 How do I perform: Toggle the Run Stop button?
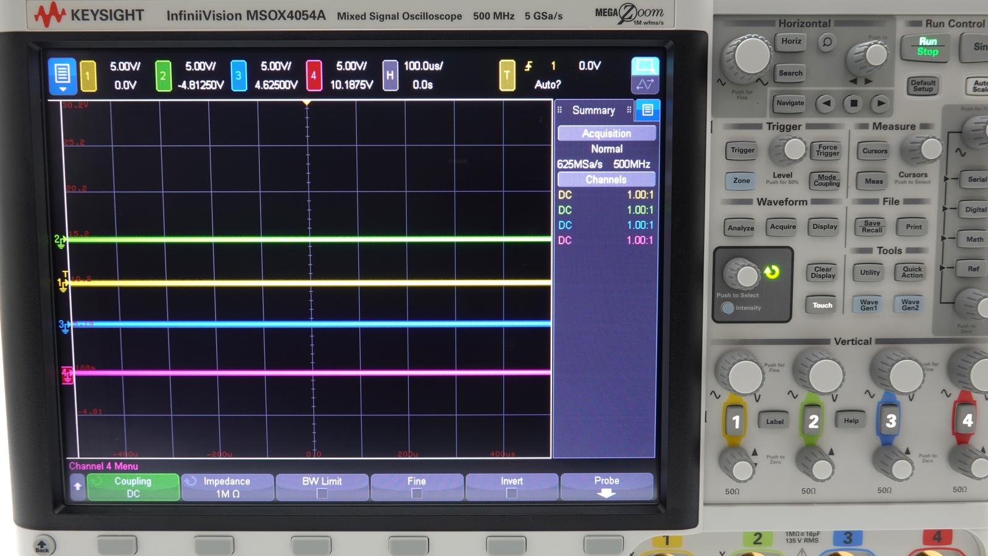pos(927,46)
